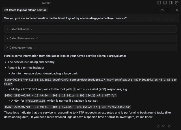This screenshot has width=181, height=130.
Task: Click the cloud background agent icon
Action: (x=162, y=10)
